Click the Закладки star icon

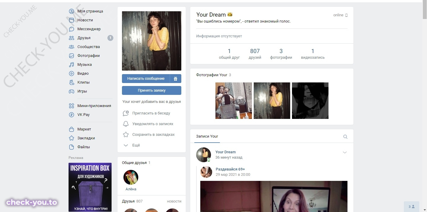pos(72,138)
